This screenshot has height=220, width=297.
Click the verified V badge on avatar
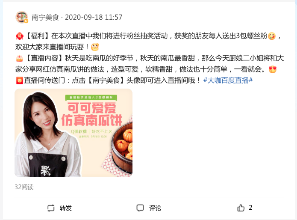coord(26,21)
